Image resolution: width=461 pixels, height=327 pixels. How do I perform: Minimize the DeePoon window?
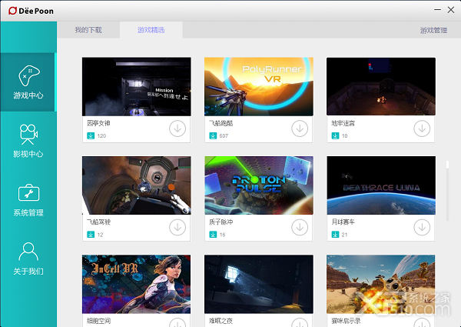(437, 10)
